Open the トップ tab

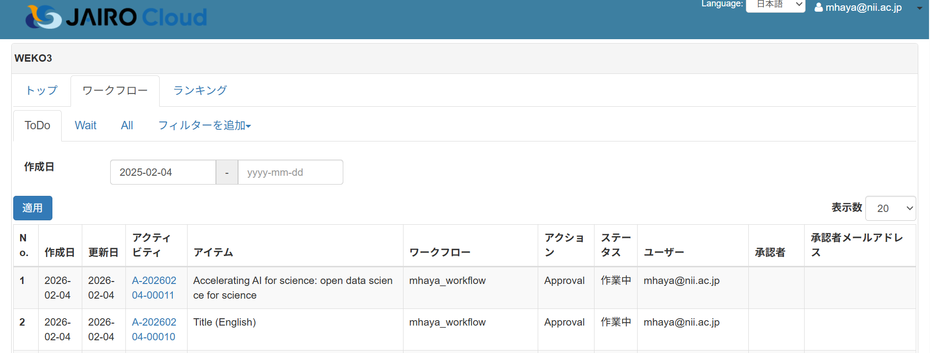[42, 91]
